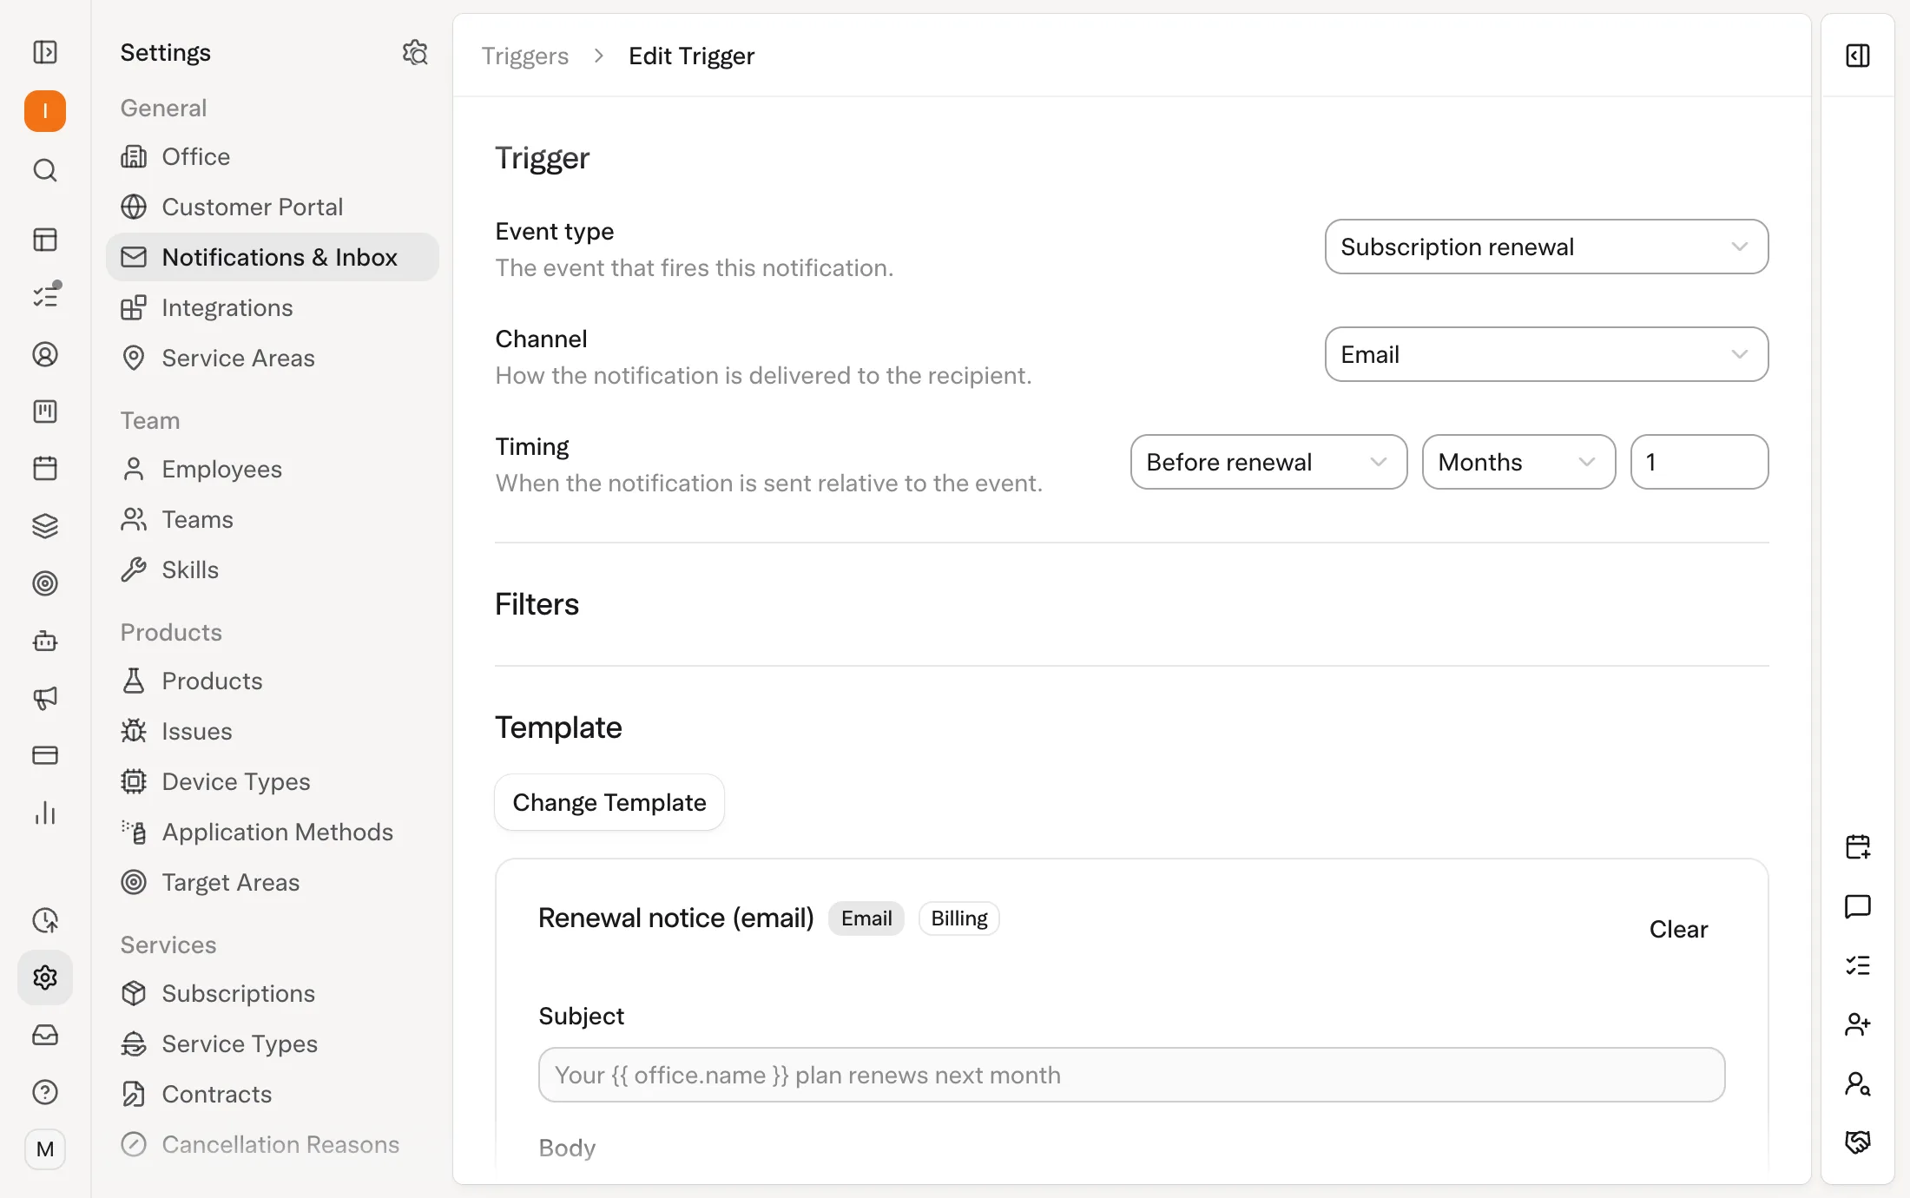Click the handshake icon on right rail
Screen dimensions: 1910x1198
click(1858, 1142)
